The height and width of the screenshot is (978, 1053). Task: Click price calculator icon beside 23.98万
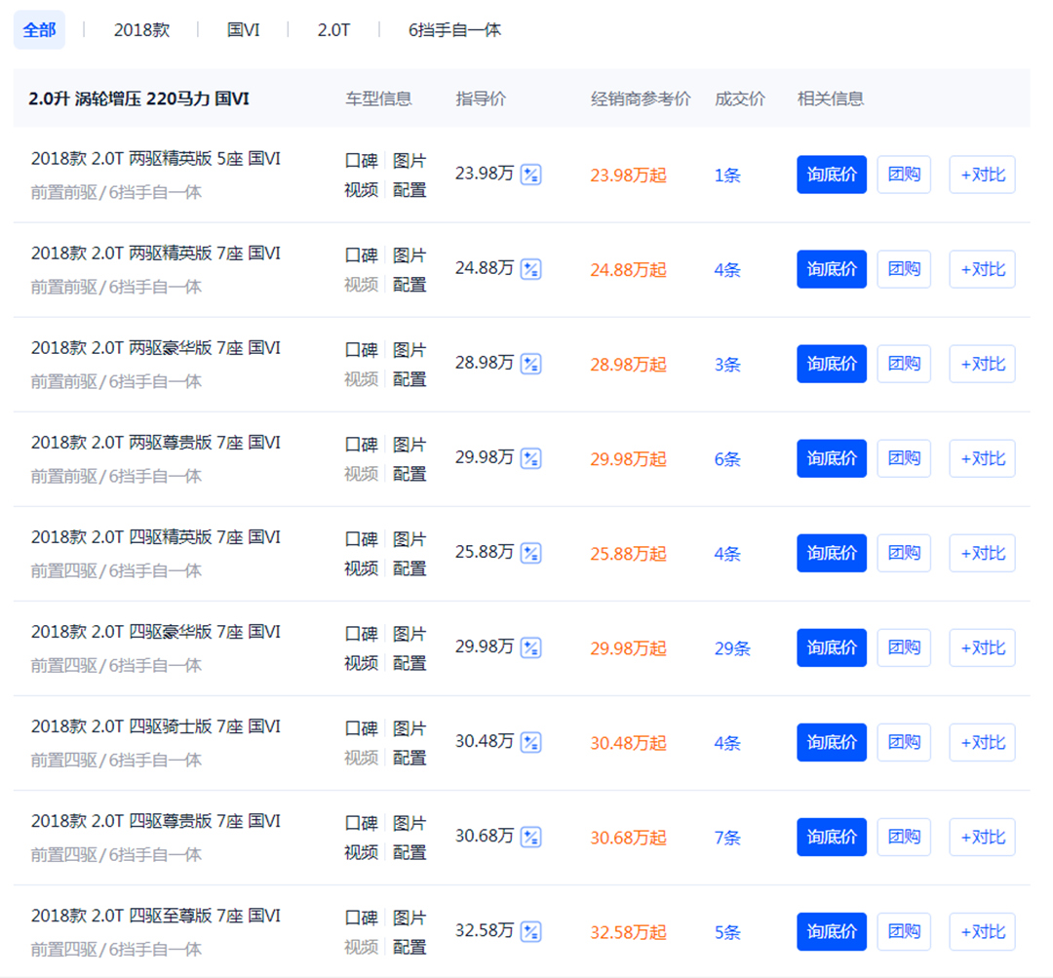pos(530,175)
